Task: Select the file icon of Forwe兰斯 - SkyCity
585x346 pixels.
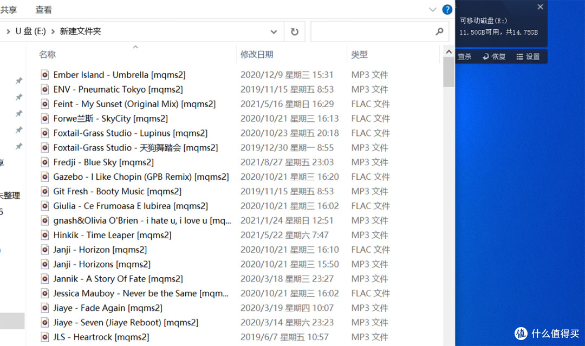Action: pos(45,119)
